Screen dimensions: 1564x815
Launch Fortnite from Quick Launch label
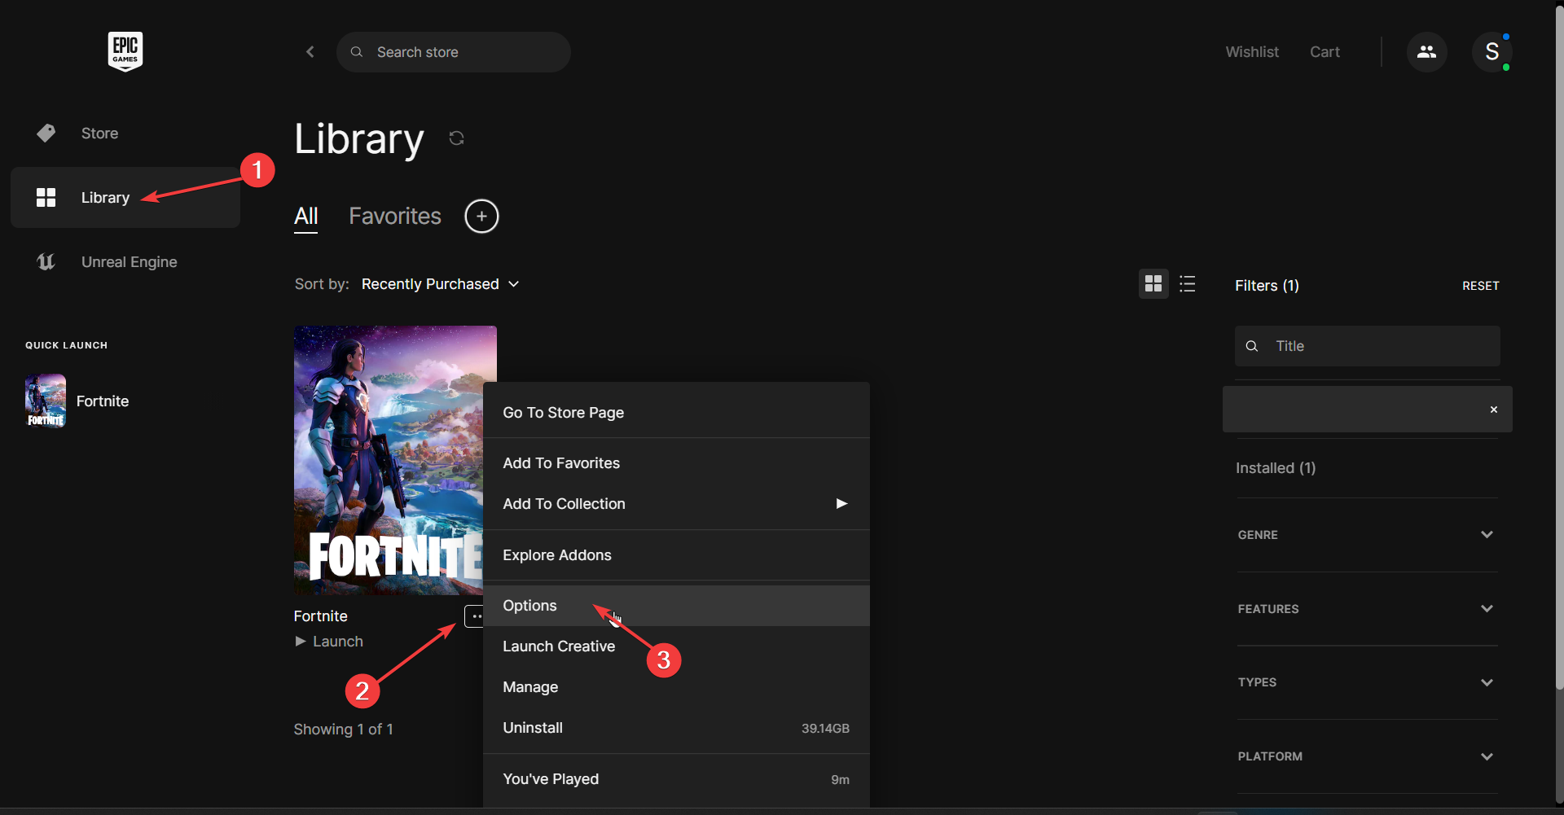coord(103,401)
